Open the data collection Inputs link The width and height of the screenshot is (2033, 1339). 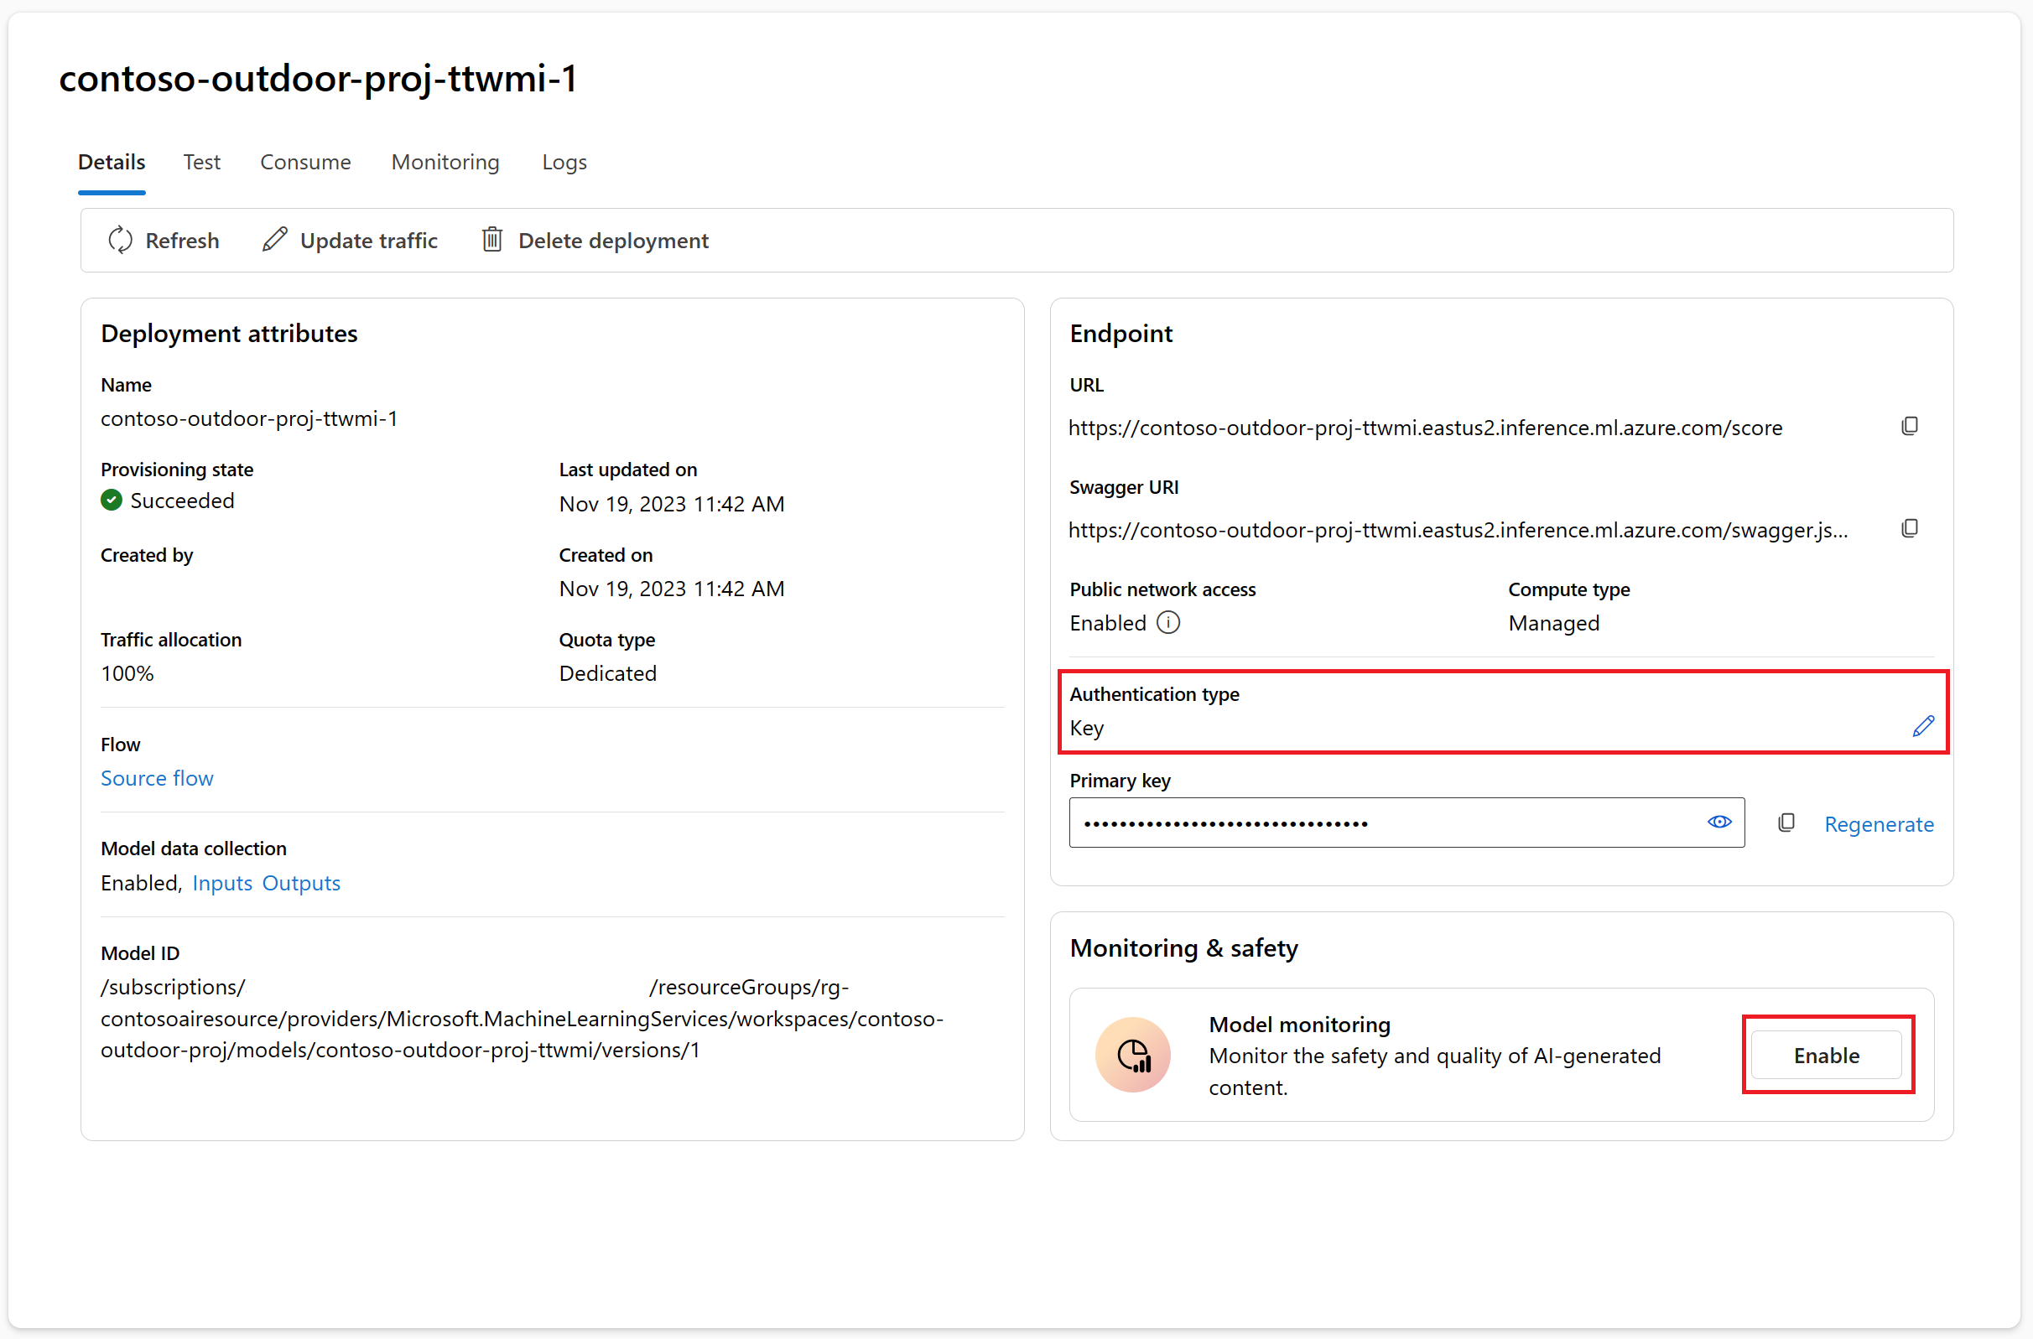coord(222,883)
